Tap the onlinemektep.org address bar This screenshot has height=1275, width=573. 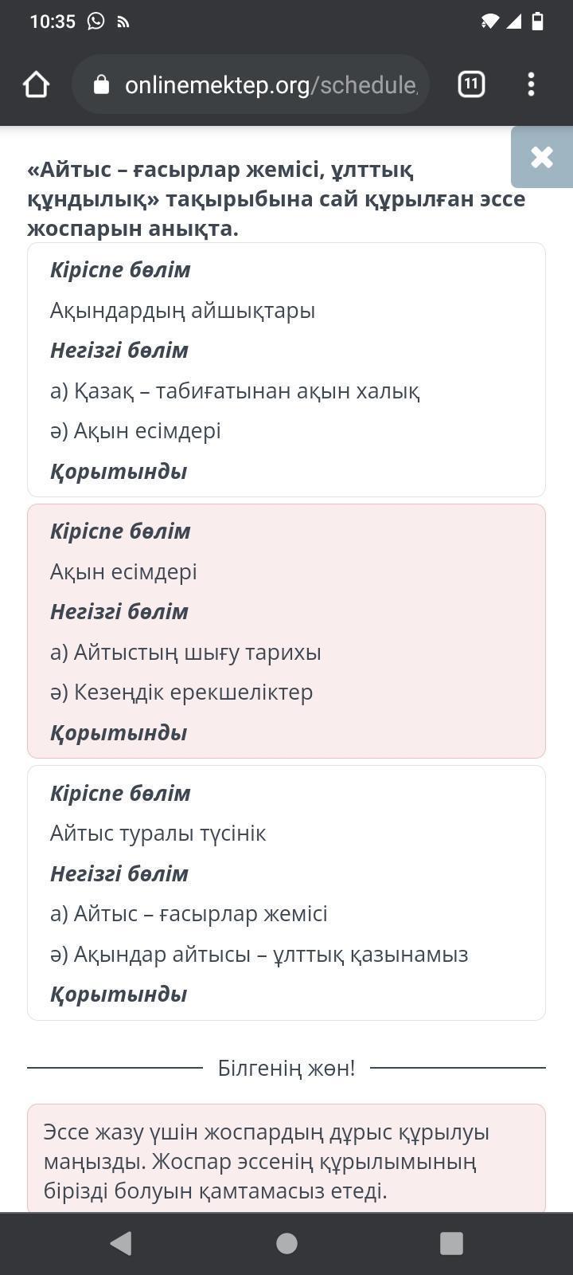tap(271, 84)
